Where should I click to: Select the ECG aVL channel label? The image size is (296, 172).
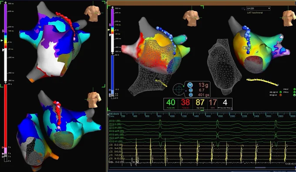[117, 135]
